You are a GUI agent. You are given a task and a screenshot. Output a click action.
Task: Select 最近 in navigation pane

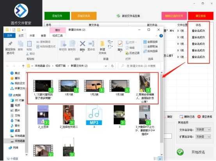pyautogui.click(x=15, y=73)
